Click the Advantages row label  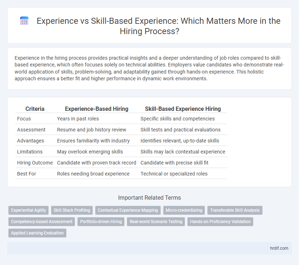pos(35,141)
